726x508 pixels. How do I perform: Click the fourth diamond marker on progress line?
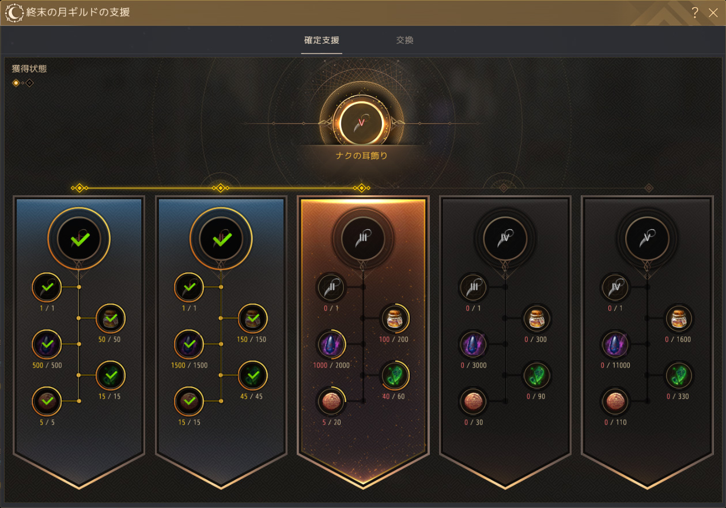tap(504, 188)
